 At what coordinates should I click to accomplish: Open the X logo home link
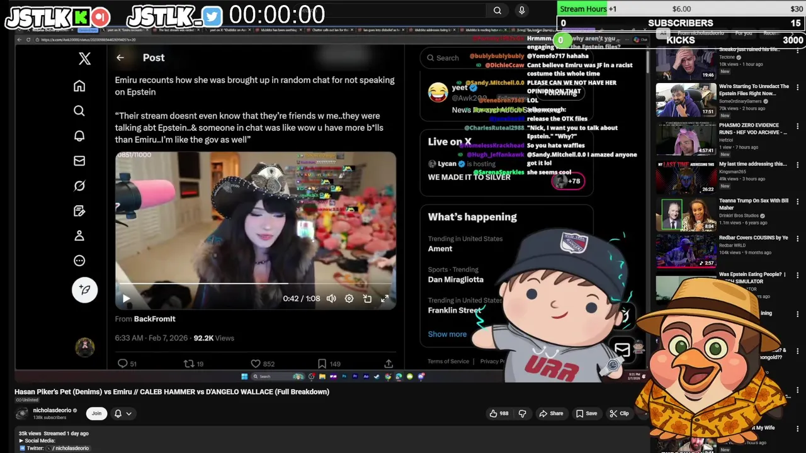pos(84,59)
